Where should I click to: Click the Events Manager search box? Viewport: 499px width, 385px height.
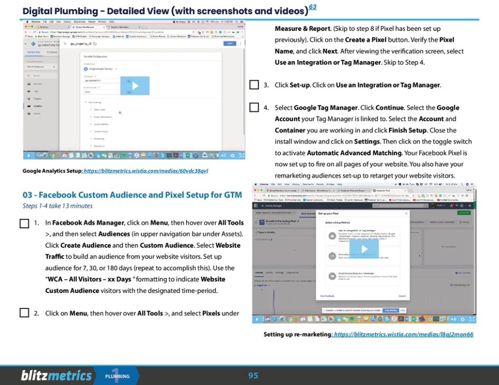[x=400, y=206]
